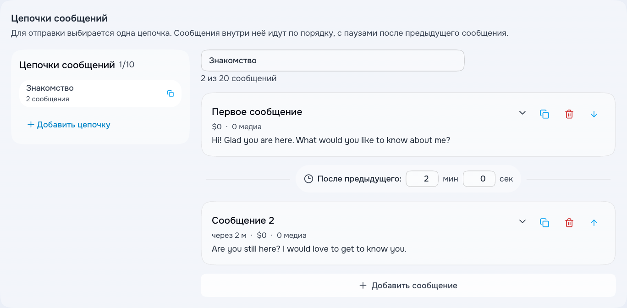Click the '2 из 20 сообщений' counter
Image resolution: width=627 pixels, height=308 pixels.
click(239, 78)
